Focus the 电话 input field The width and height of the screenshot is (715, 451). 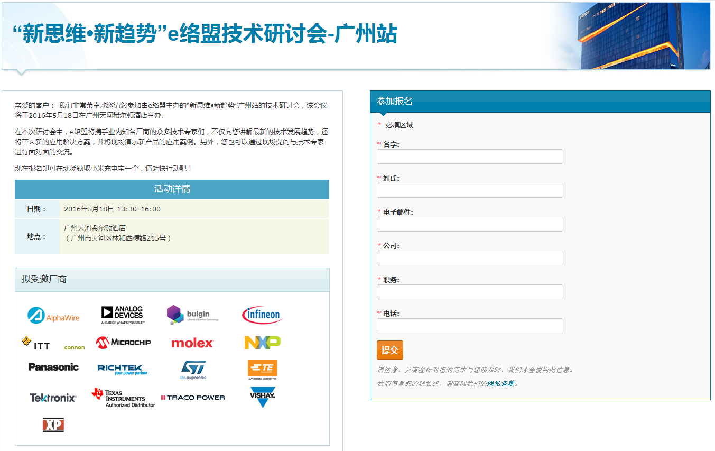tap(470, 326)
